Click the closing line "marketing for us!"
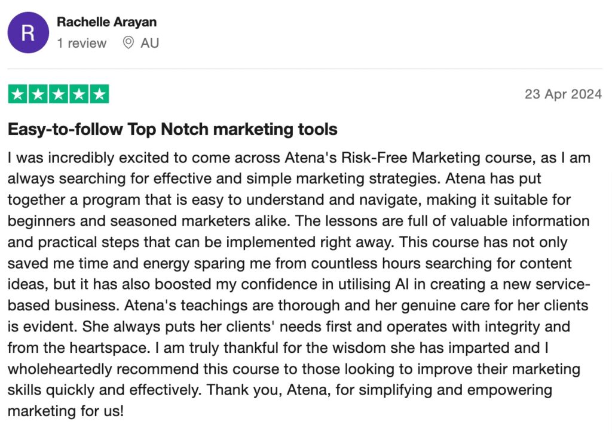Screen dimensions: 612x434 pos(66,411)
